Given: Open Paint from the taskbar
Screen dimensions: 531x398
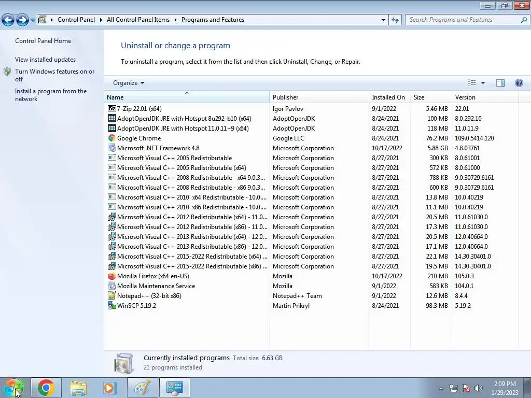Looking at the screenshot, I should click(142, 388).
